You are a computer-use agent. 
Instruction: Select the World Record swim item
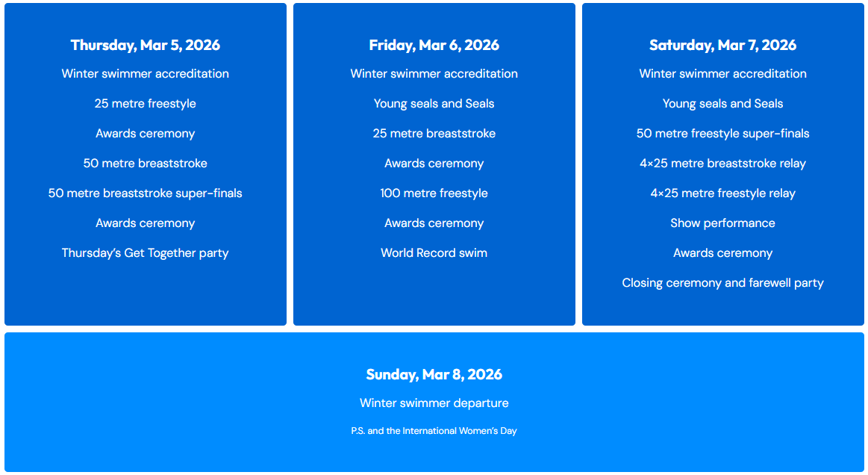tap(434, 253)
